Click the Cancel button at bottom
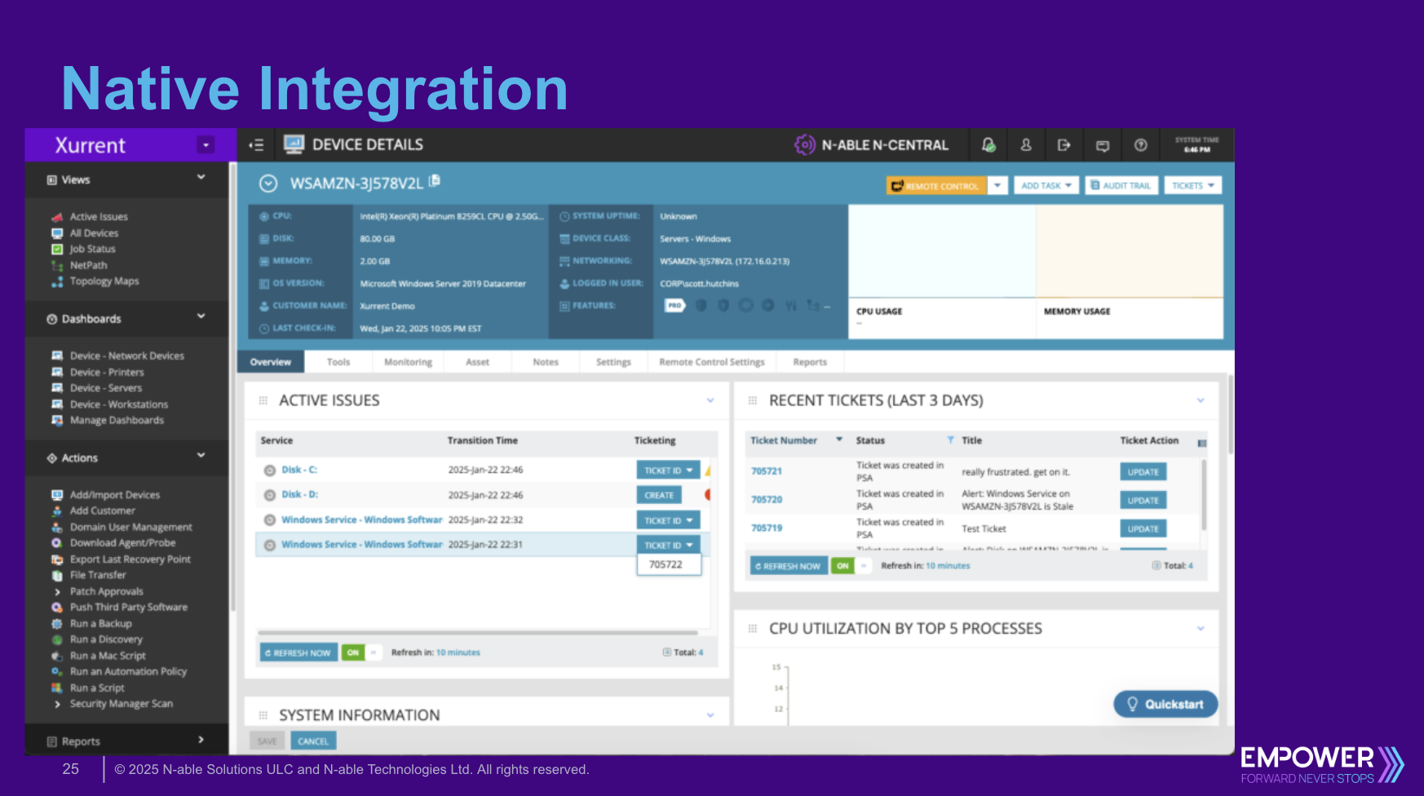 tap(313, 741)
